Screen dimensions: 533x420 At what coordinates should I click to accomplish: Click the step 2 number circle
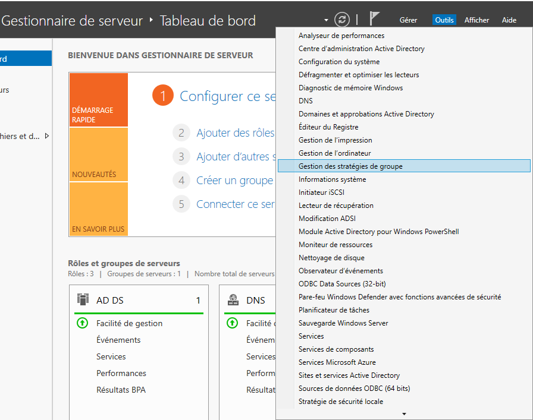click(x=181, y=133)
